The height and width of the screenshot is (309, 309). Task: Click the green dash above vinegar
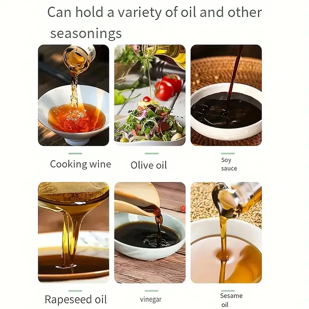pyautogui.click(x=151, y=291)
